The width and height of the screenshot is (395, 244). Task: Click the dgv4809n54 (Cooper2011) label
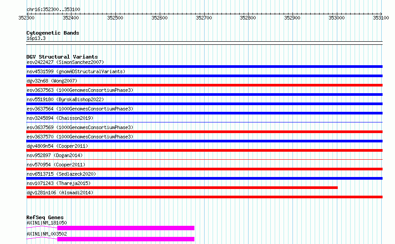pyautogui.click(x=57, y=146)
